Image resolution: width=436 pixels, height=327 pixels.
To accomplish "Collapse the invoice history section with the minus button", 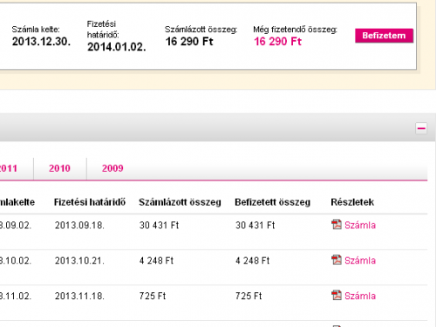I will [421, 128].
